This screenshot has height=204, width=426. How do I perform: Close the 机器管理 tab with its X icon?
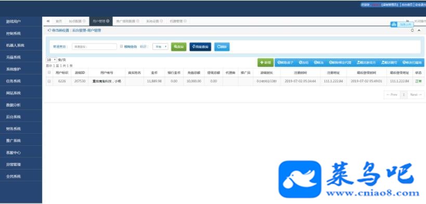point(185,21)
